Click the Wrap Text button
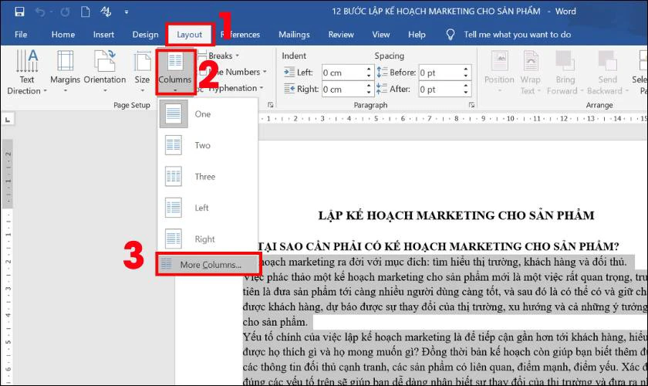 point(530,72)
